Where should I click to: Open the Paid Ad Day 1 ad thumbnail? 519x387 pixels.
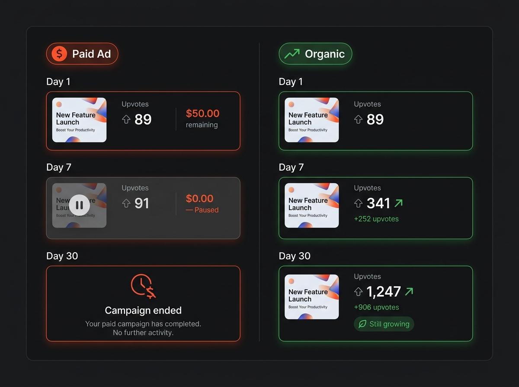pyautogui.click(x=79, y=120)
